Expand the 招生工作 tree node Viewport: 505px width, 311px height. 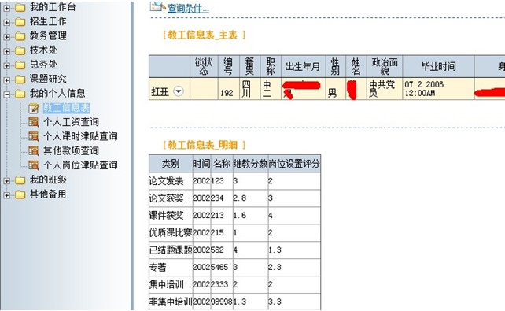7,23
